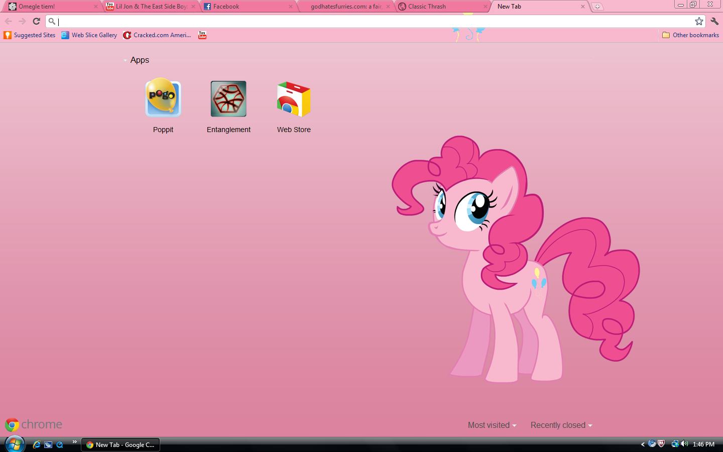Open the Chrome Web Store app
The height and width of the screenshot is (452, 723).
pyautogui.click(x=294, y=106)
